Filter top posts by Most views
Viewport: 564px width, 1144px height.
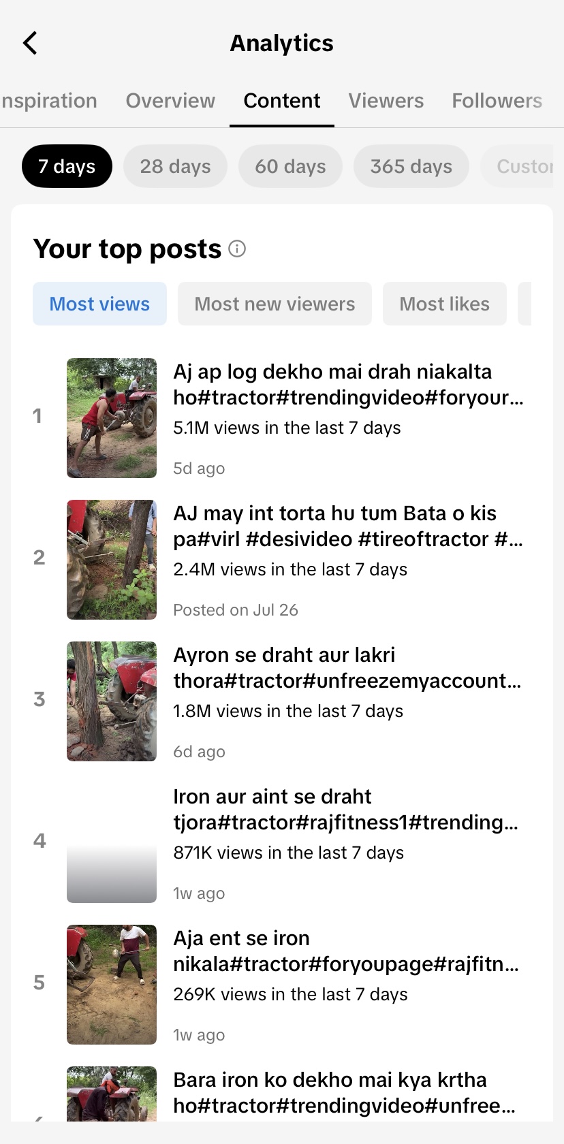pyautogui.click(x=99, y=304)
